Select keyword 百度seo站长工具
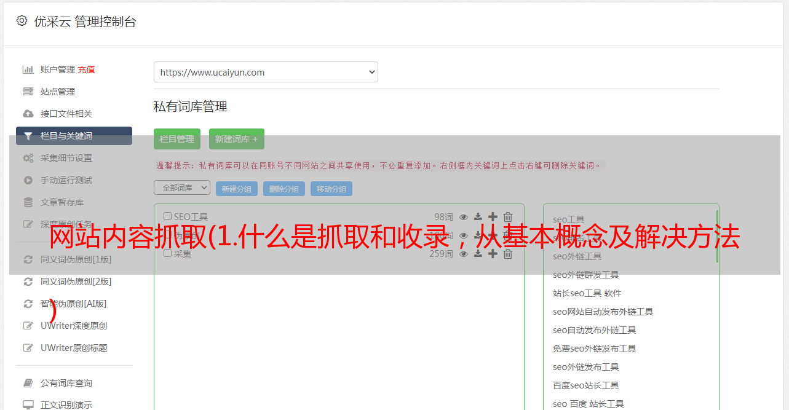Image resolution: width=789 pixels, height=410 pixels. point(586,385)
